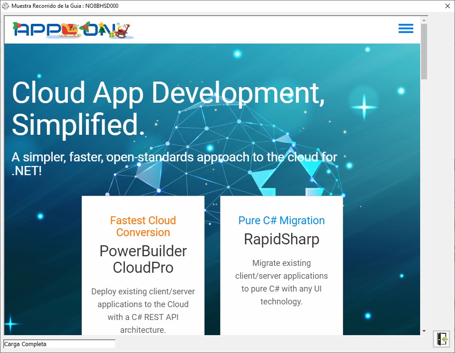Click the 'Carga Completa' status field
Image resolution: width=455 pixels, height=353 pixels.
point(59,344)
